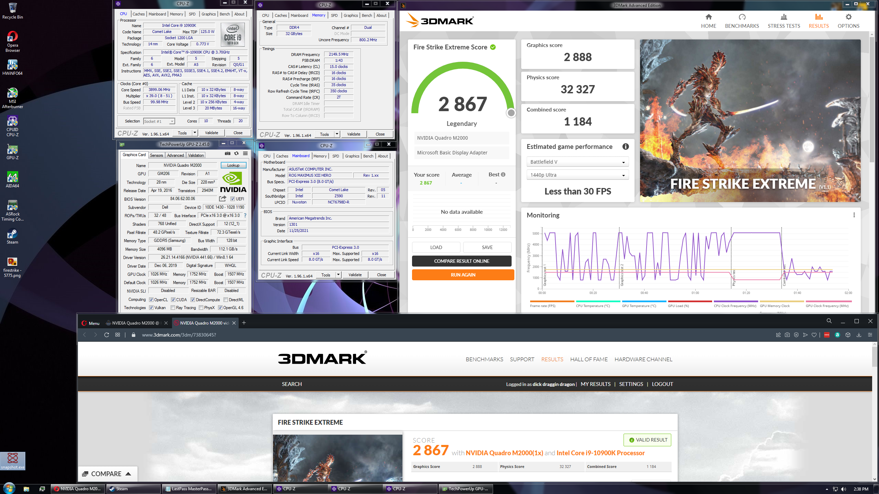The image size is (879, 494).
Task: Toggle UEFI checkbox in GPU-Z
Action: pyautogui.click(x=232, y=199)
